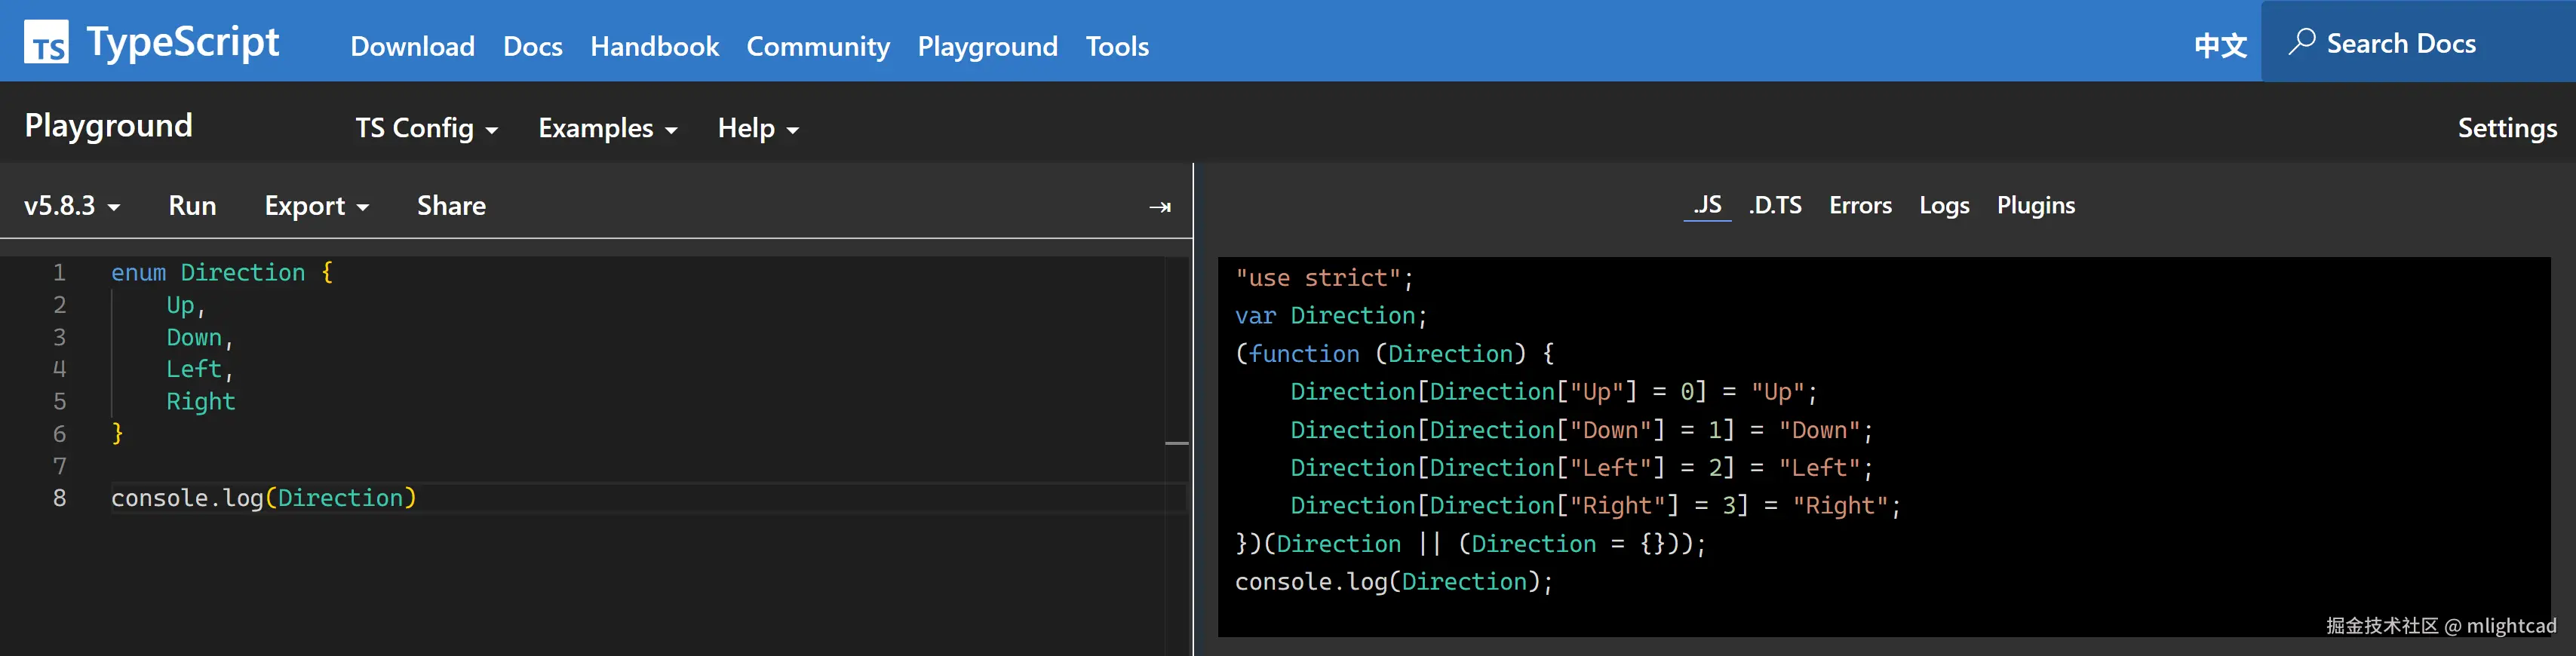This screenshot has height=656, width=2576.
Task: Click editor line 8 console.log code
Action: tap(263, 498)
